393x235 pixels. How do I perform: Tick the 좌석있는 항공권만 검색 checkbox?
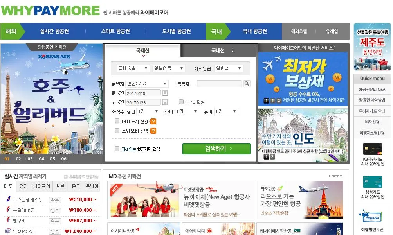coord(117,149)
